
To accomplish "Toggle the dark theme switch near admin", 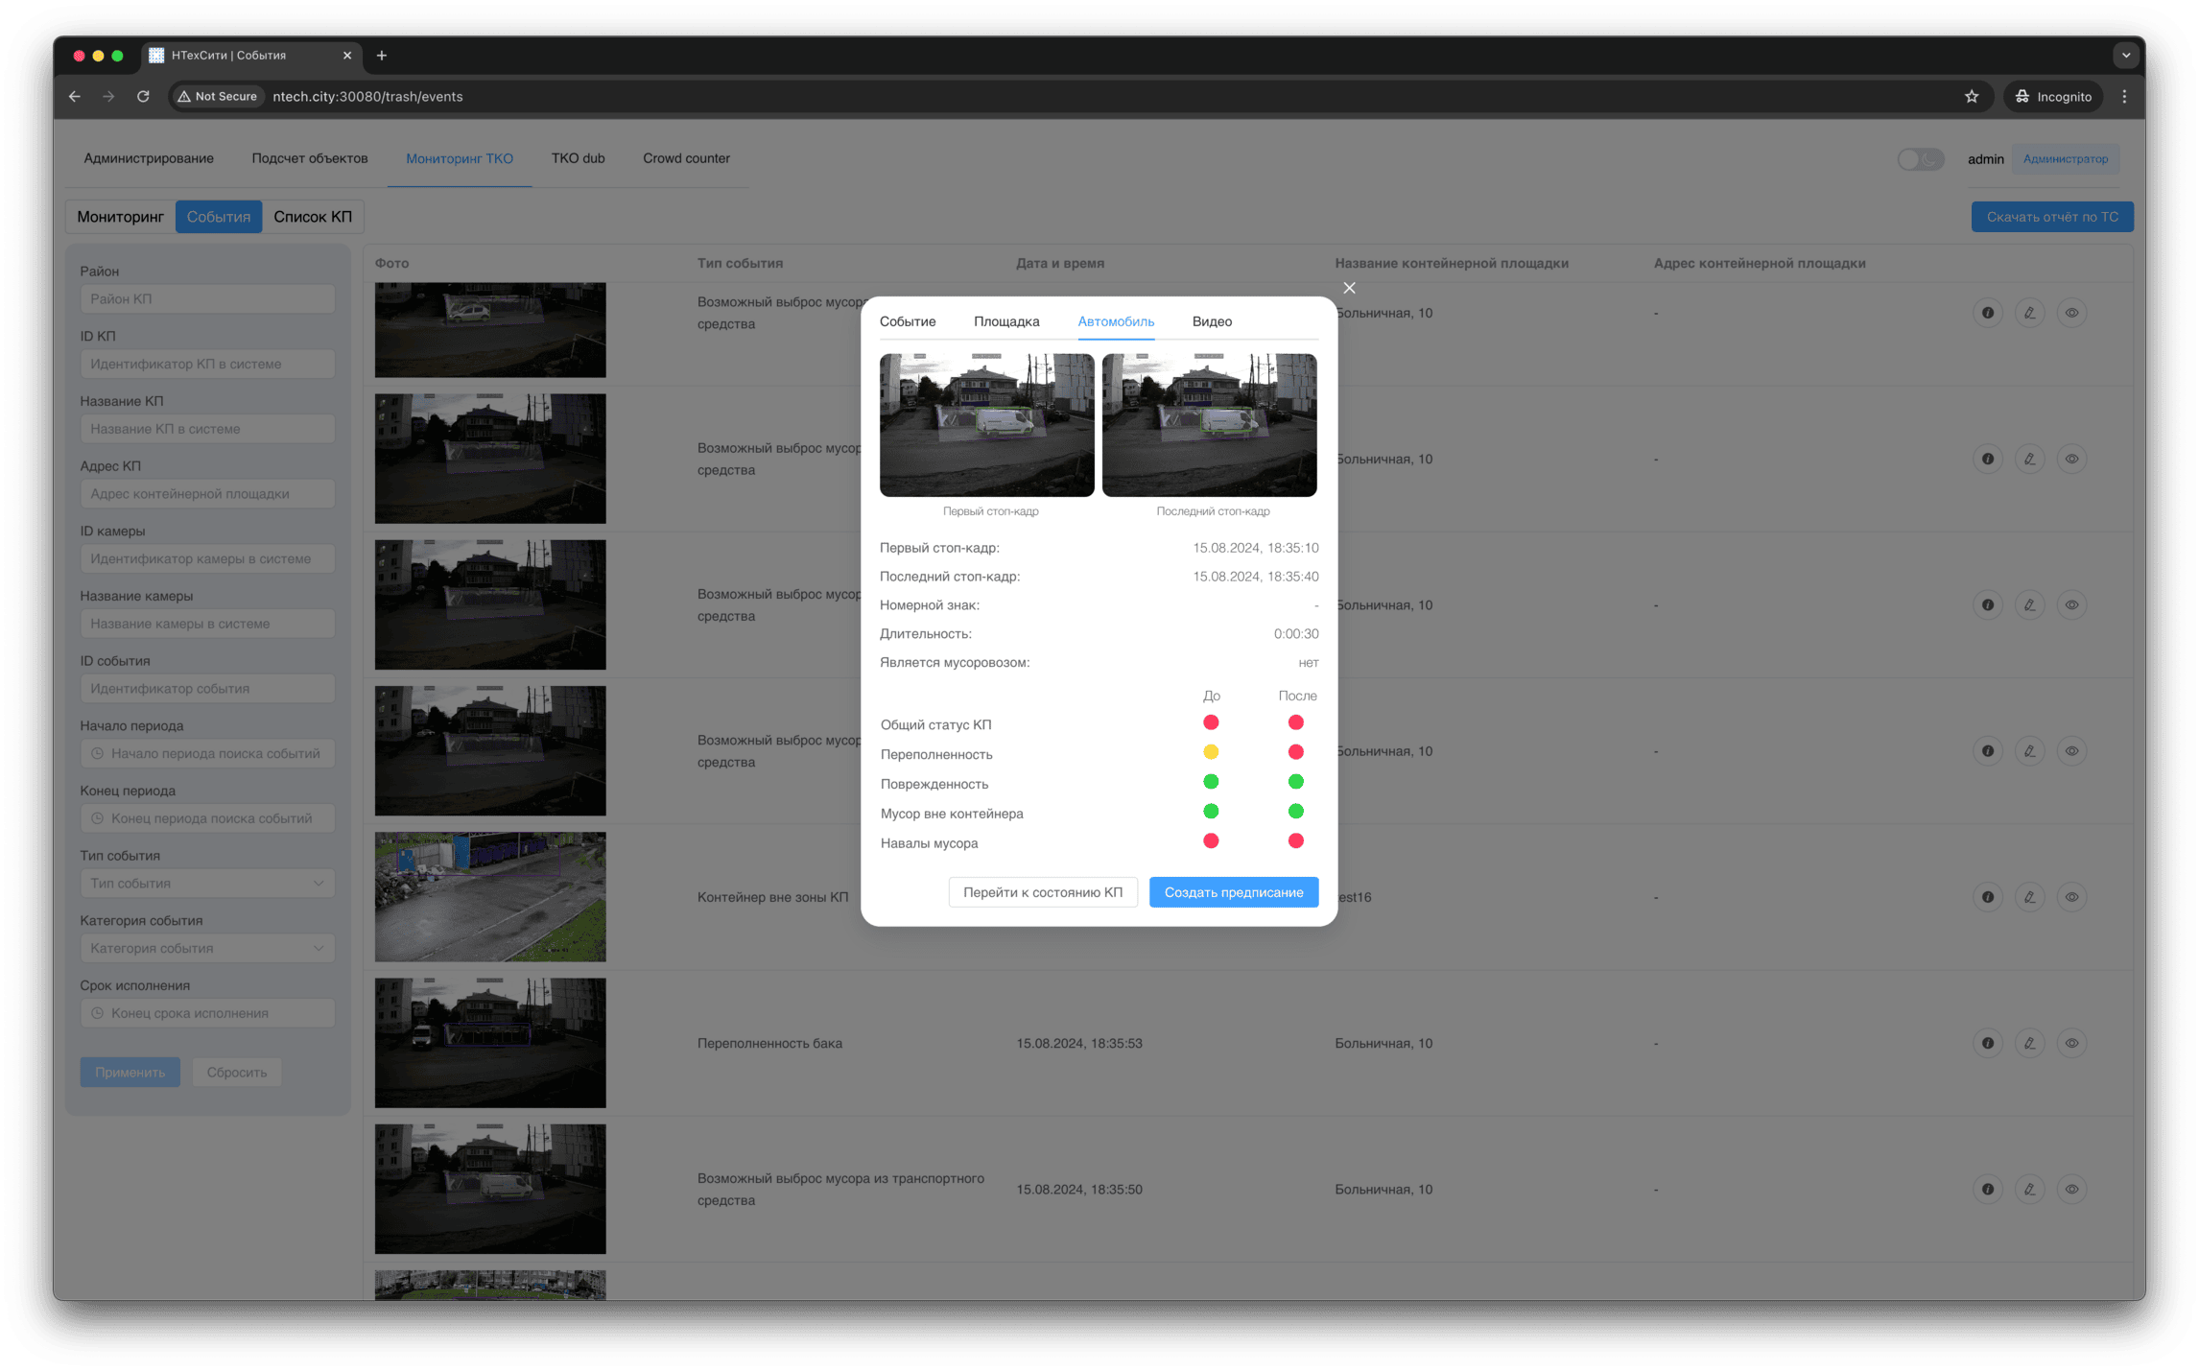I will [x=1920, y=159].
